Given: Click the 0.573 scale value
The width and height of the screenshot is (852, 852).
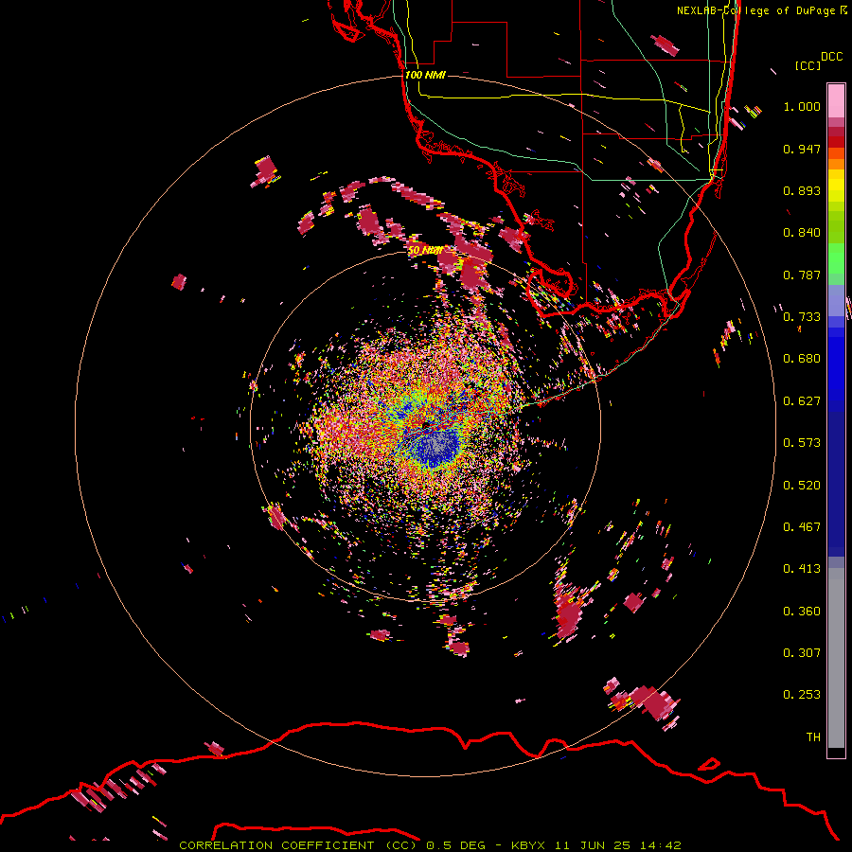Looking at the screenshot, I should coord(802,443).
